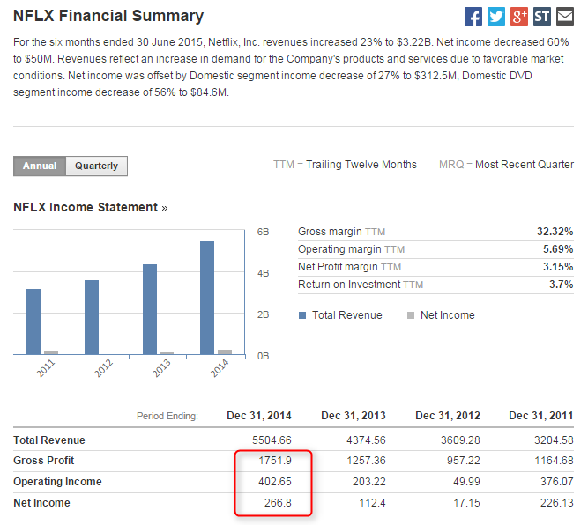Click the 3.15% net profit value

(558, 267)
